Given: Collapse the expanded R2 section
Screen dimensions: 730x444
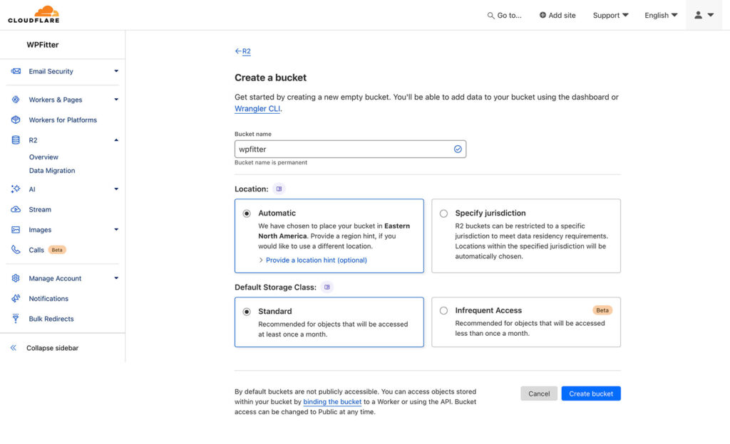Looking at the screenshot, I should (115, 139).
